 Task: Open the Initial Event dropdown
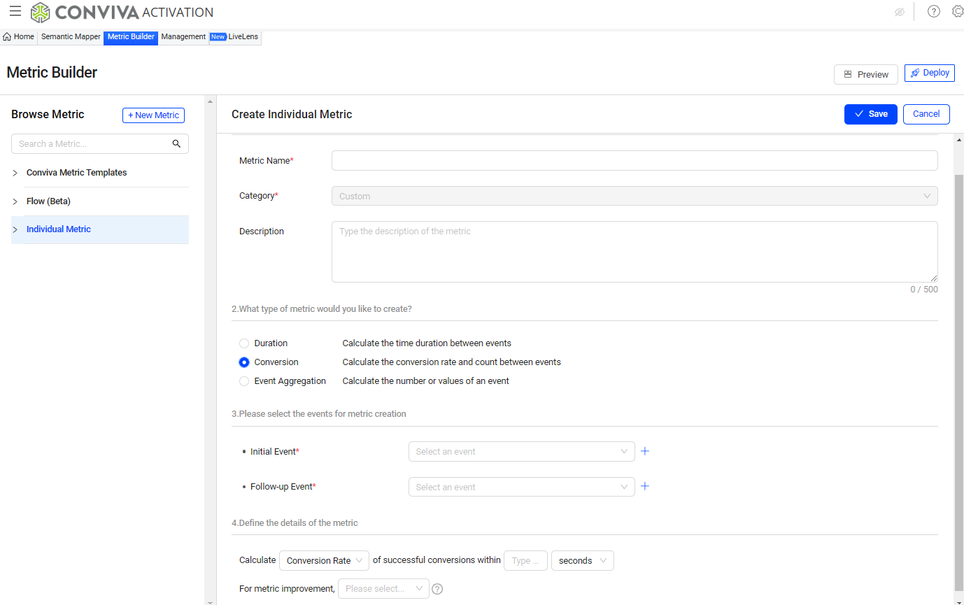click(521, 452)
